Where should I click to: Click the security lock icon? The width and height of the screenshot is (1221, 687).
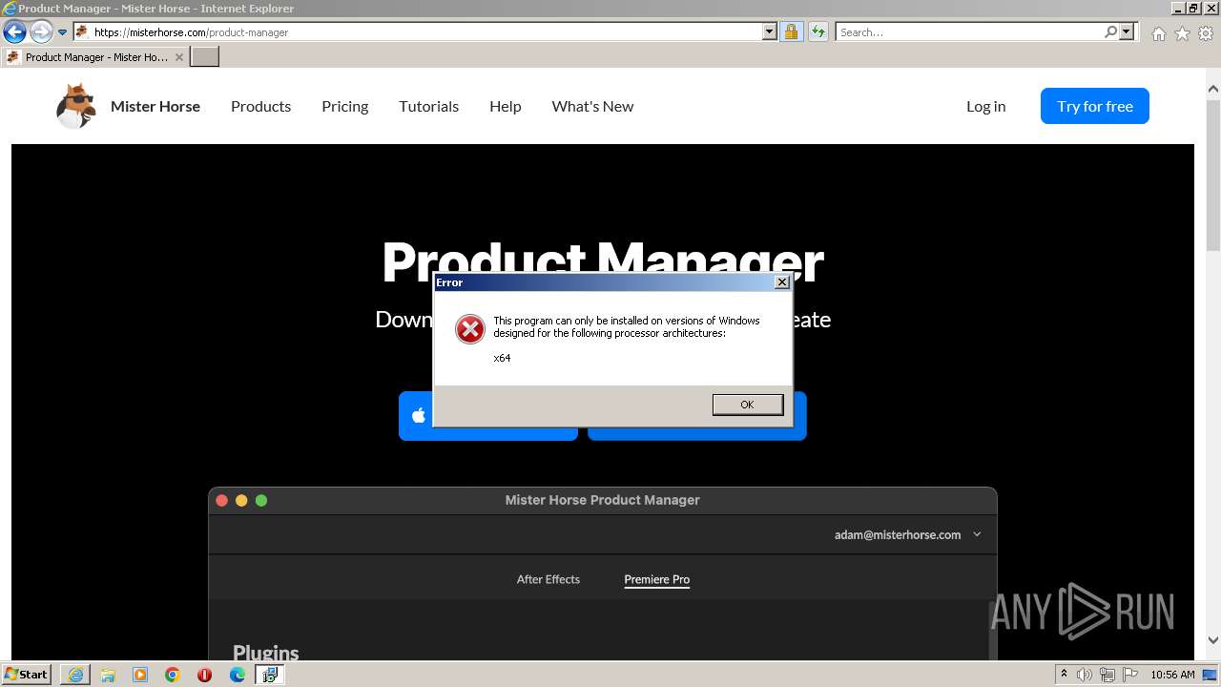coord(791,31)
